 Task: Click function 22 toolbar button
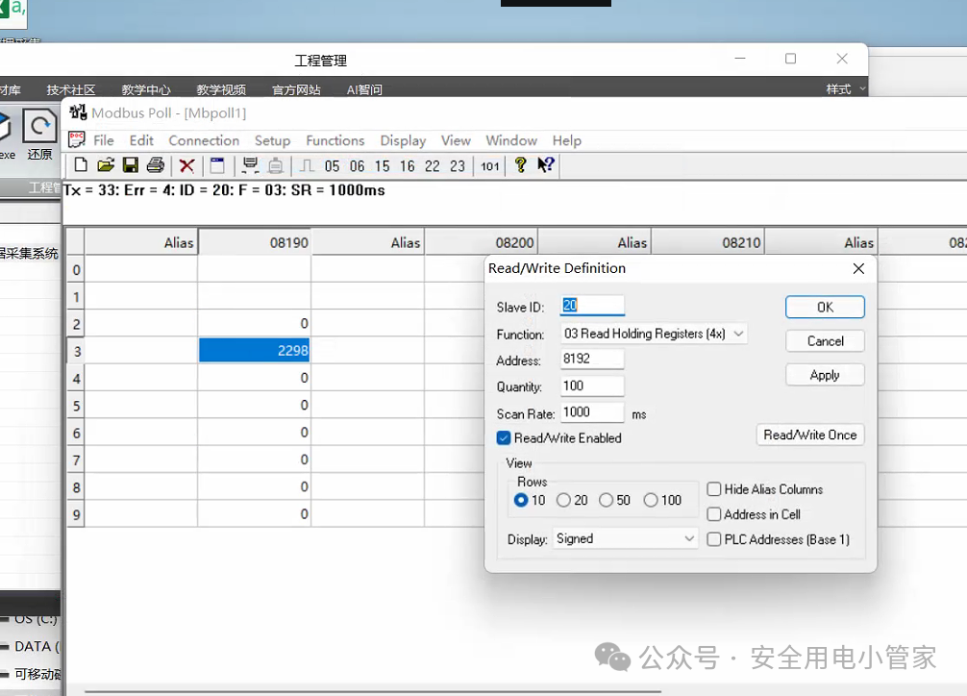coord(433,166)
